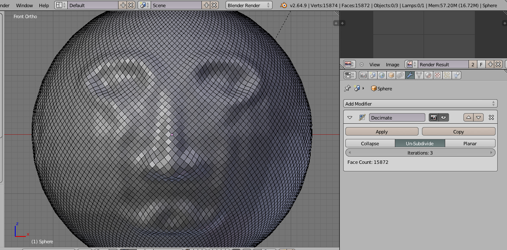The image size is (507, 250).
Task: Edit the Render Result image name
Action: click(x=443, y=64)
